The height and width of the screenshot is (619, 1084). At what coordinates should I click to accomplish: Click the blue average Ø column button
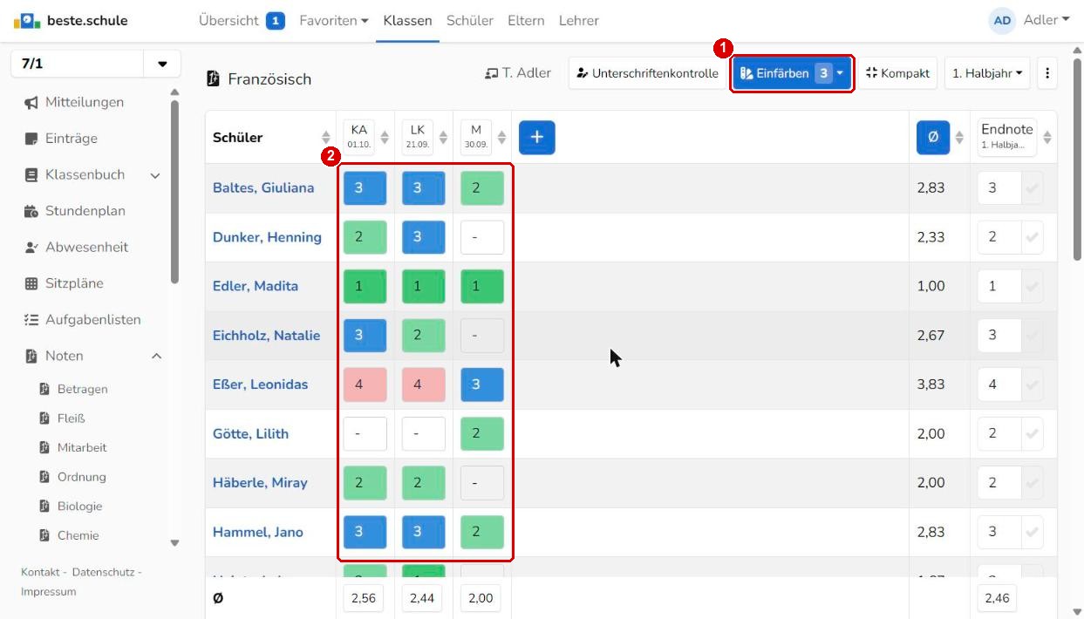(933, 137)
